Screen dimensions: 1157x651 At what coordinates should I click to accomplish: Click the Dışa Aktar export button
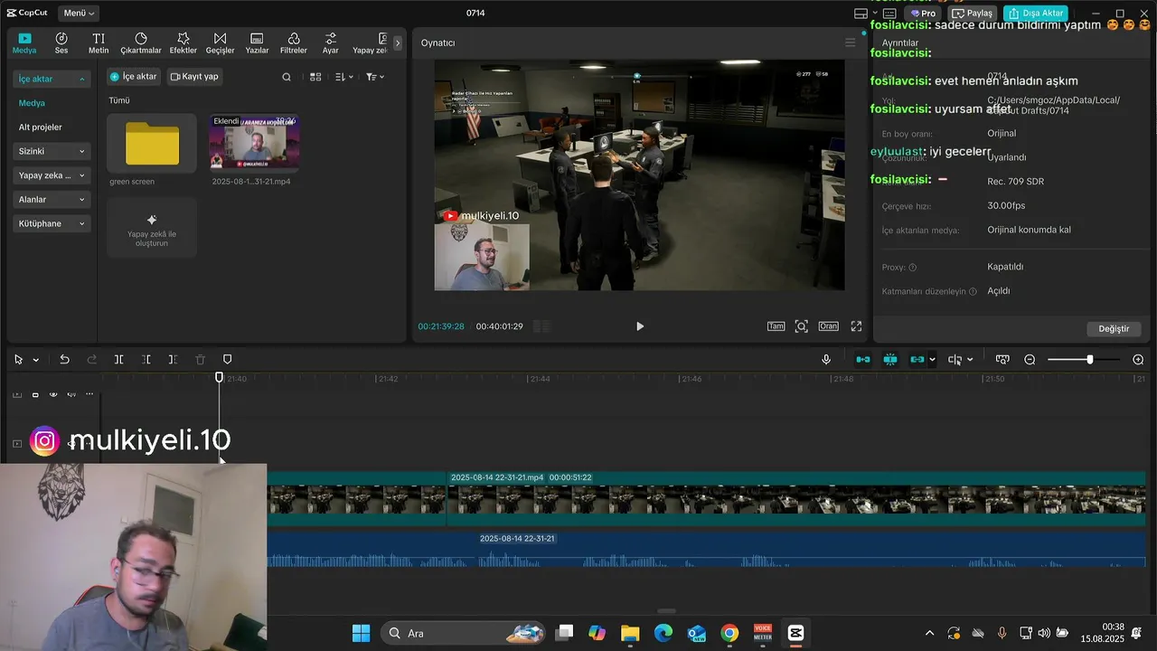(1035, 14)
